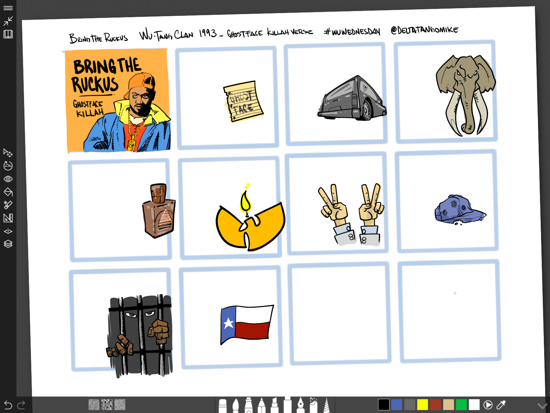
Task: Select the pencil brush
Action: (262, 405)
